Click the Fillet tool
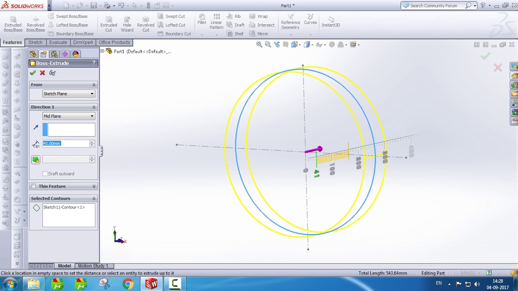 click(202, 19)
